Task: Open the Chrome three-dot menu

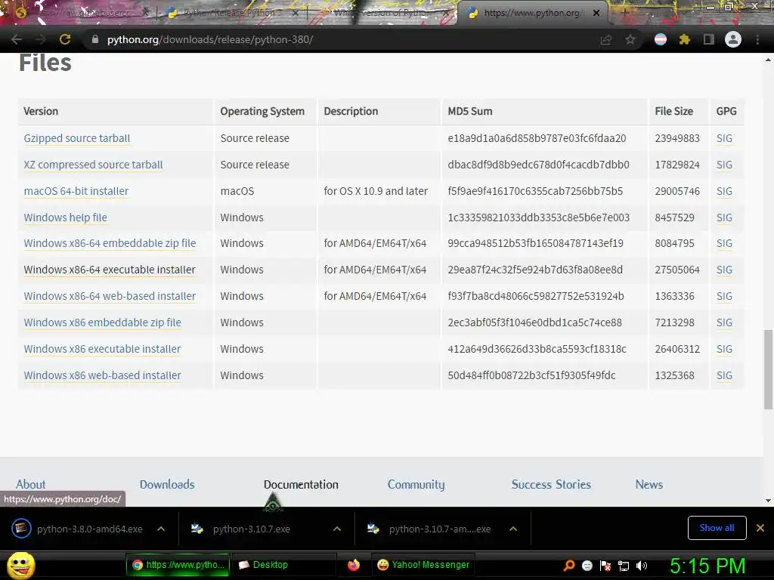Action: click(757, 39)
